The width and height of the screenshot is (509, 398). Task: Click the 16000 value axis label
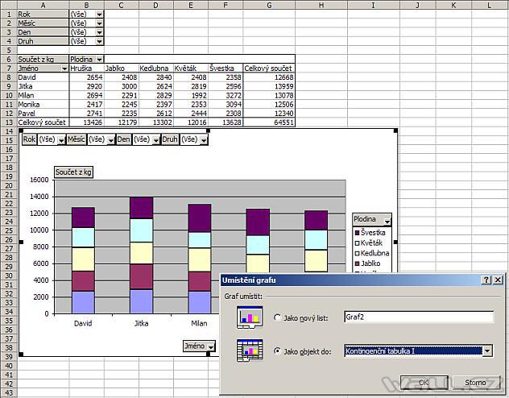39,180
